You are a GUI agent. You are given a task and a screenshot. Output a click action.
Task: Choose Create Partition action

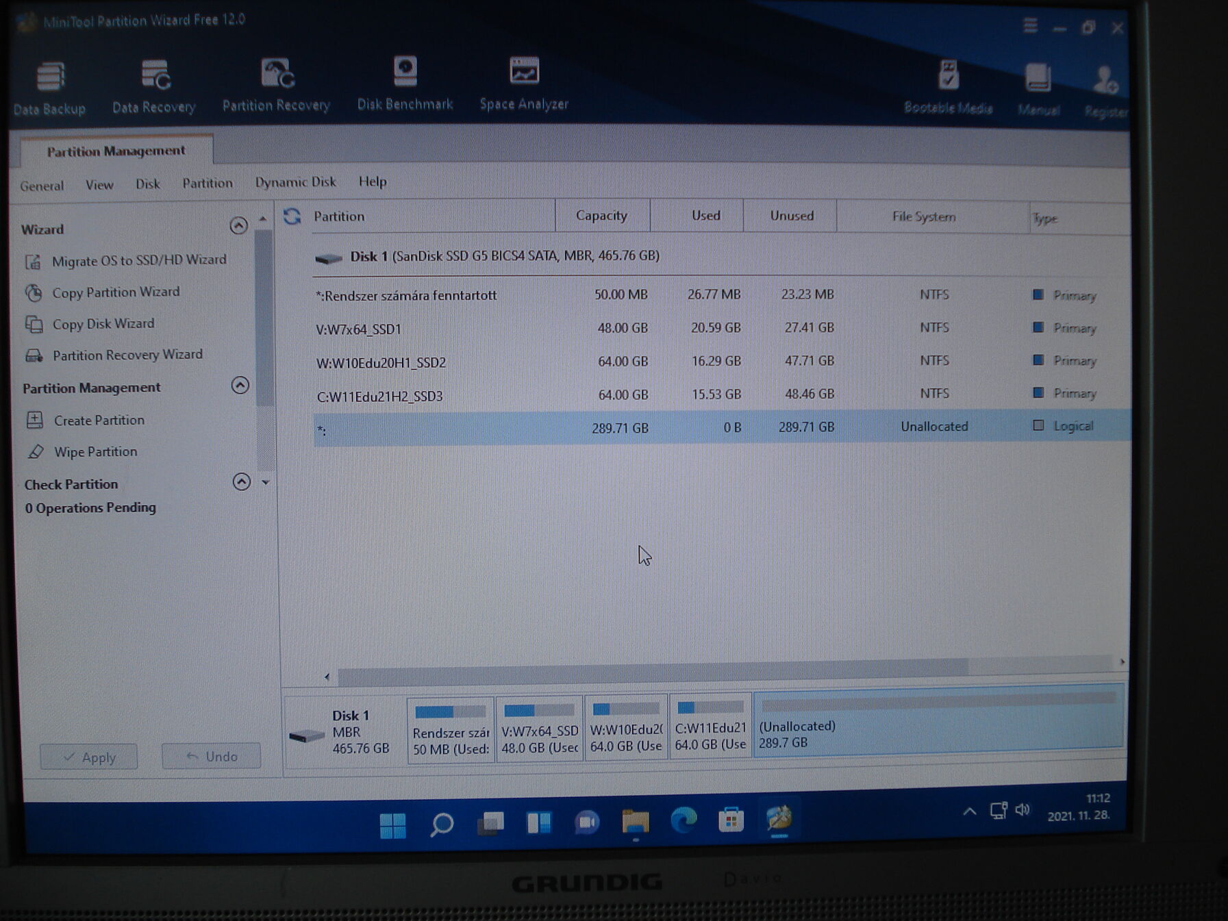coord(86,420)
